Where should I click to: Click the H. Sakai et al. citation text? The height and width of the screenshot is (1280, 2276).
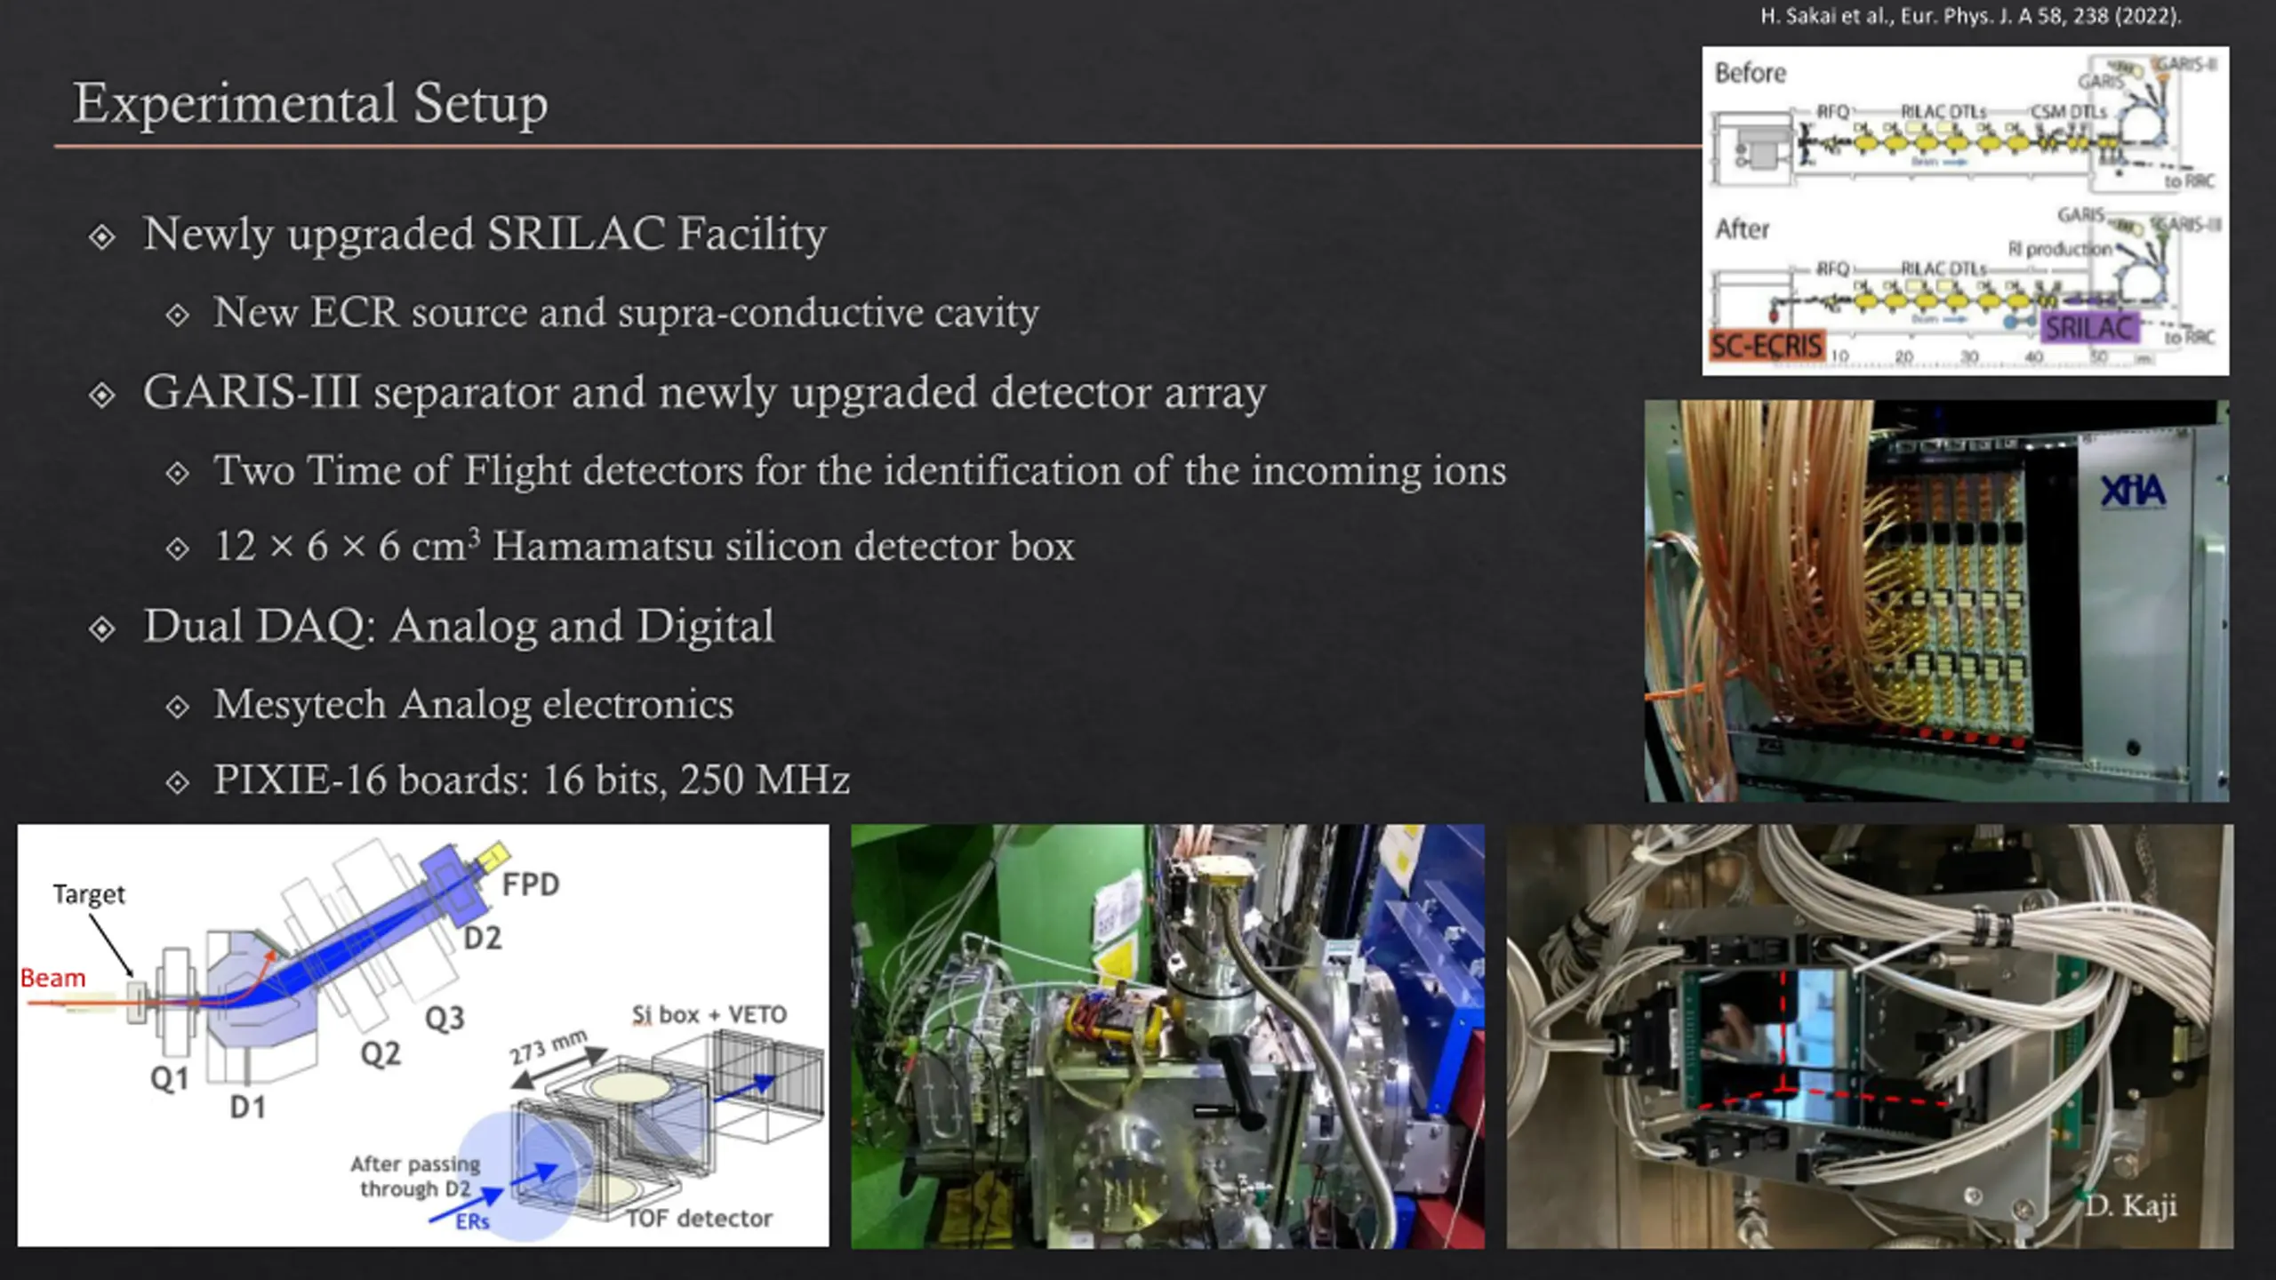pos(1970,15)
